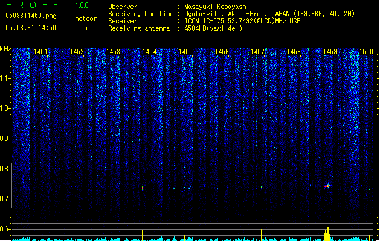Click the 0.7 kHz axis label

[x=5, y=199]
